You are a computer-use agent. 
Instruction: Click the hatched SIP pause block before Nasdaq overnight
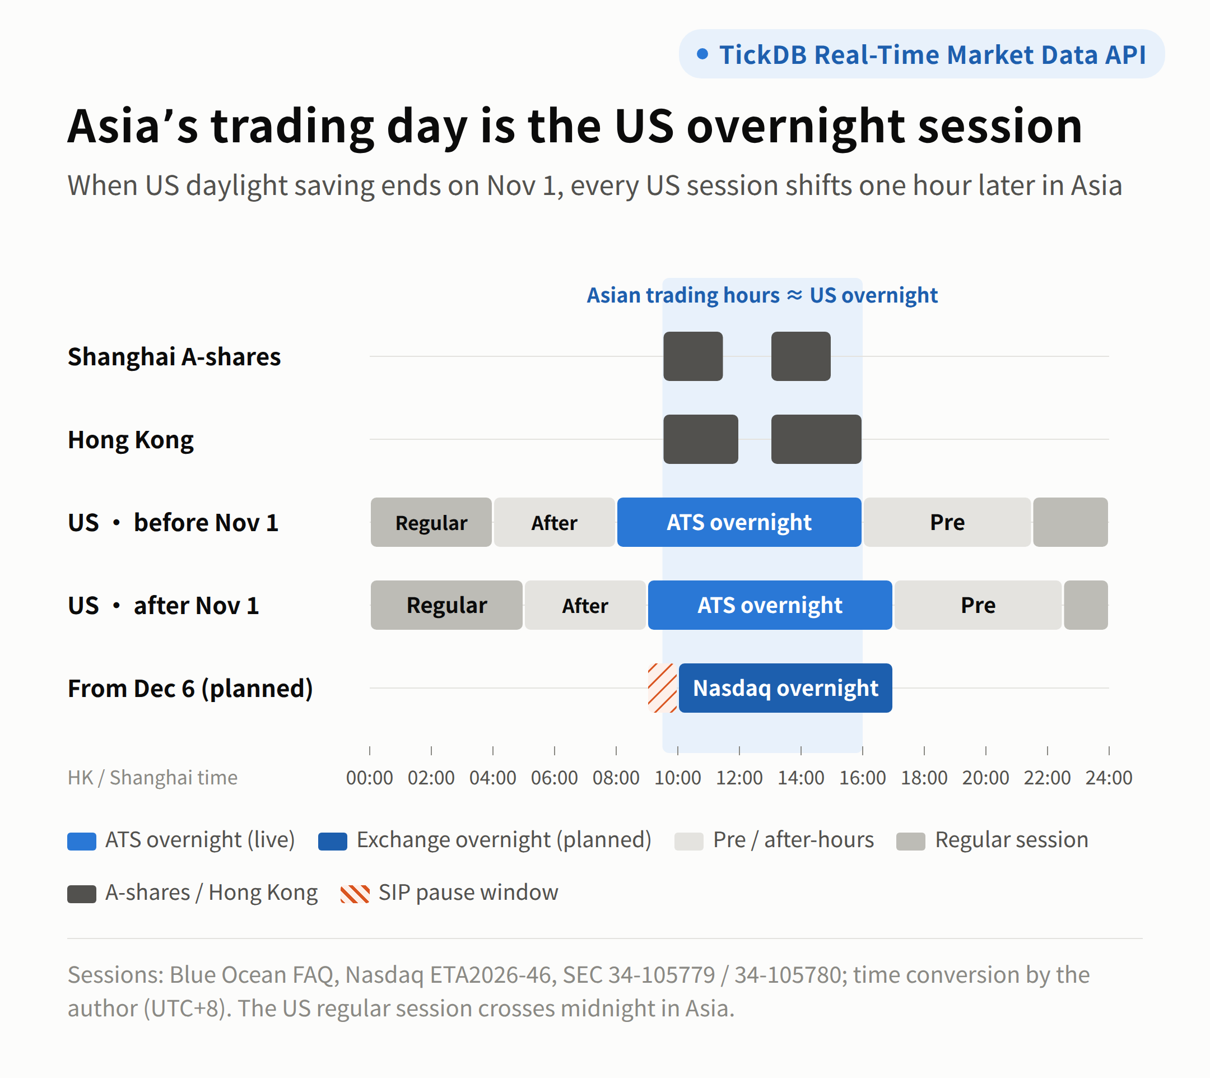pos(663,687)
